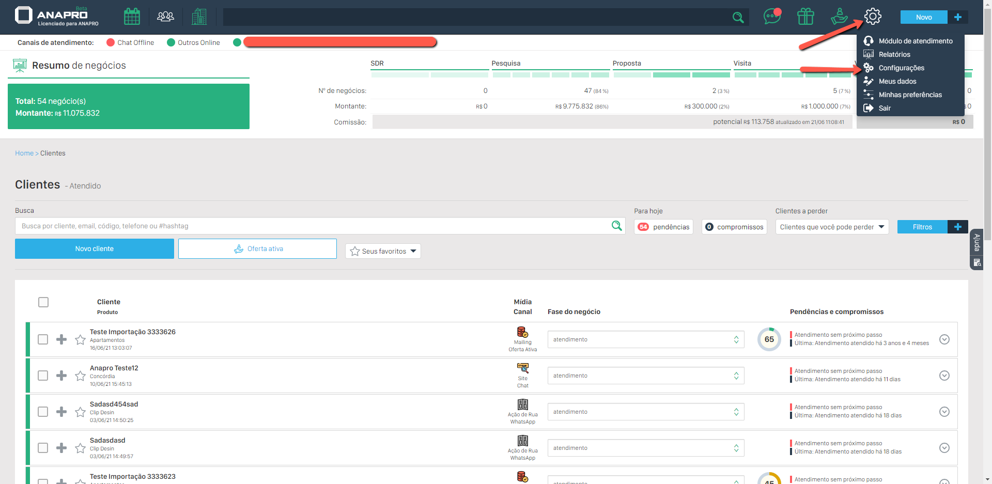Click the buildings icon in top bar

click(199, 17)
